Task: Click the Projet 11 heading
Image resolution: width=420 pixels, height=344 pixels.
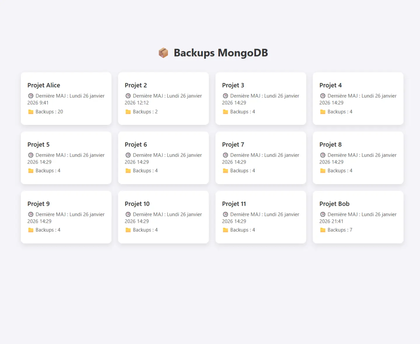Action: click(x=234, y=204)
